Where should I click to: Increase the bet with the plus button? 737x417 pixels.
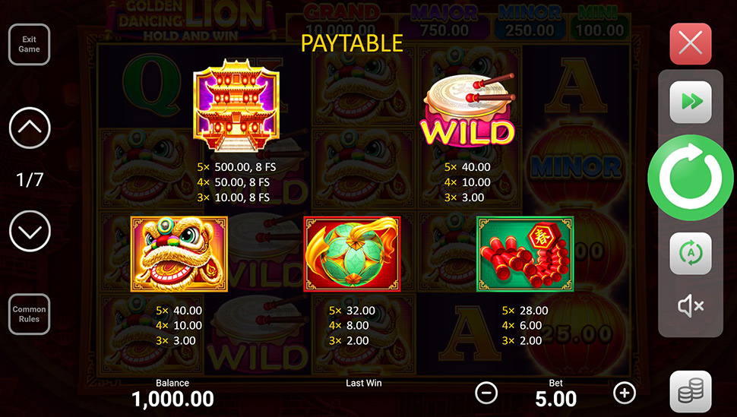click(625, 393)
